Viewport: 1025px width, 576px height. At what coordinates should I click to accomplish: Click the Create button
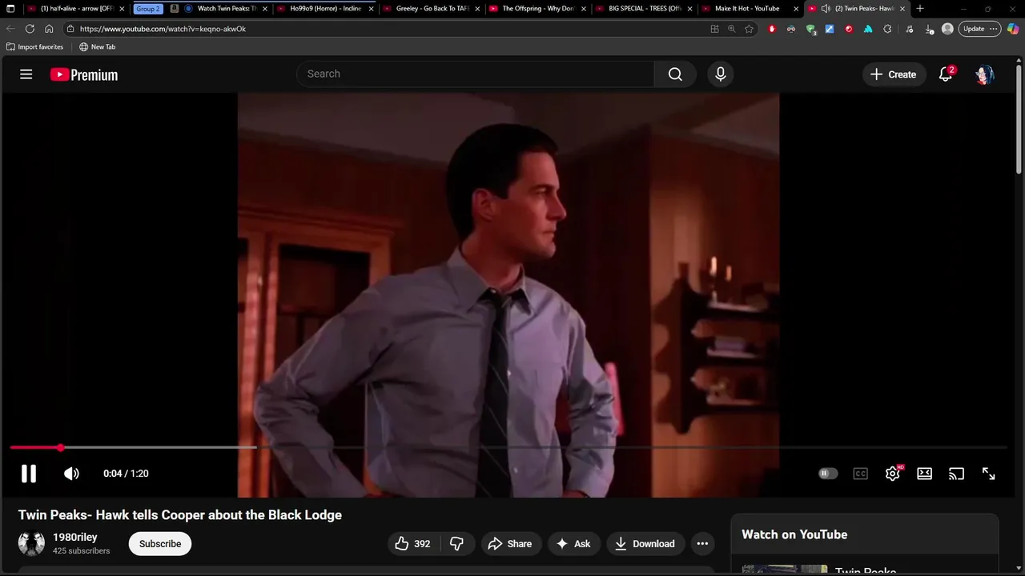[894, 74]
